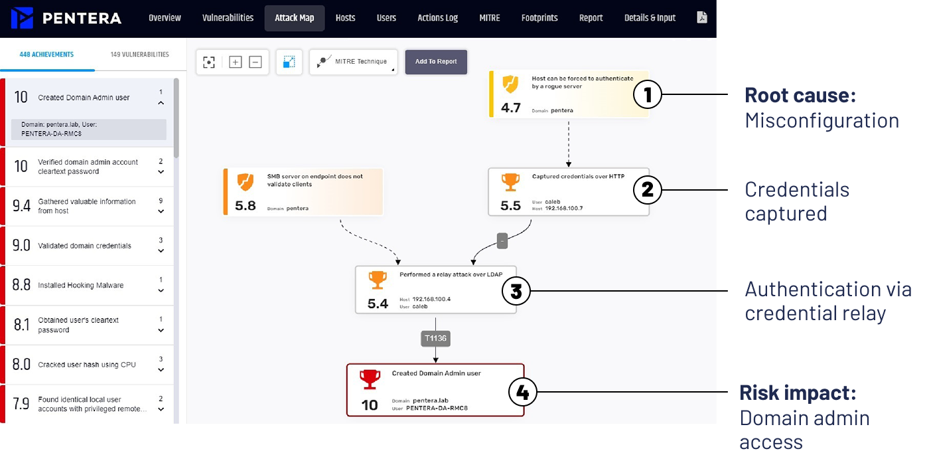
Task: Click score 8.8 in achievements list
Action: 21,285
